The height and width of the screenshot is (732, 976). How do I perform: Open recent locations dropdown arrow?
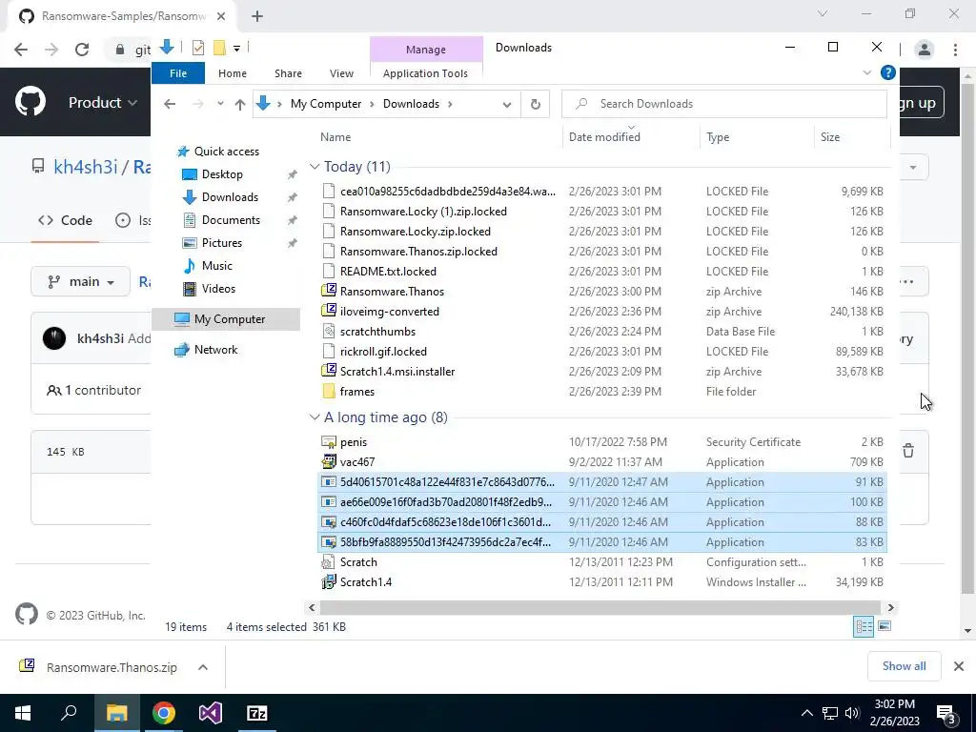pyautogui.click(x=220, y=103)
